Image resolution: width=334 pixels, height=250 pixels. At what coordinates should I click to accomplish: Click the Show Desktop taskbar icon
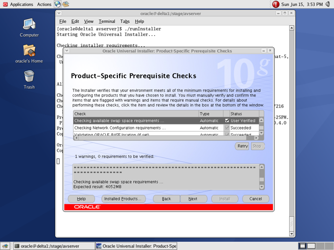tap(5, 246)
